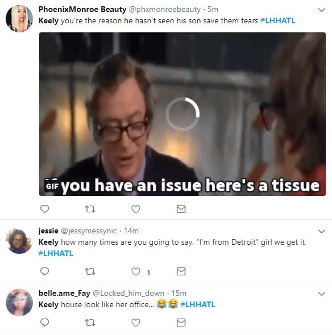The width and height of the screenshot is (332, 335).
Task: Retweet jessie's Detroit tweet
Action: point(90,271)
